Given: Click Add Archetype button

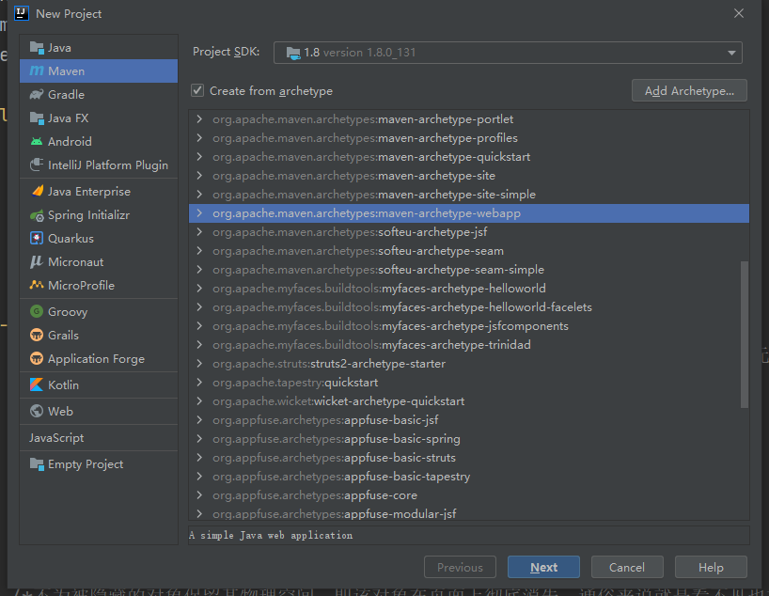Looking at the screenshot, I should 689,91.
